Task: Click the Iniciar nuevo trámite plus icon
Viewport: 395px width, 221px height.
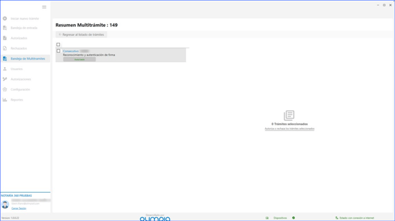Action: click(x=5, y=18)
